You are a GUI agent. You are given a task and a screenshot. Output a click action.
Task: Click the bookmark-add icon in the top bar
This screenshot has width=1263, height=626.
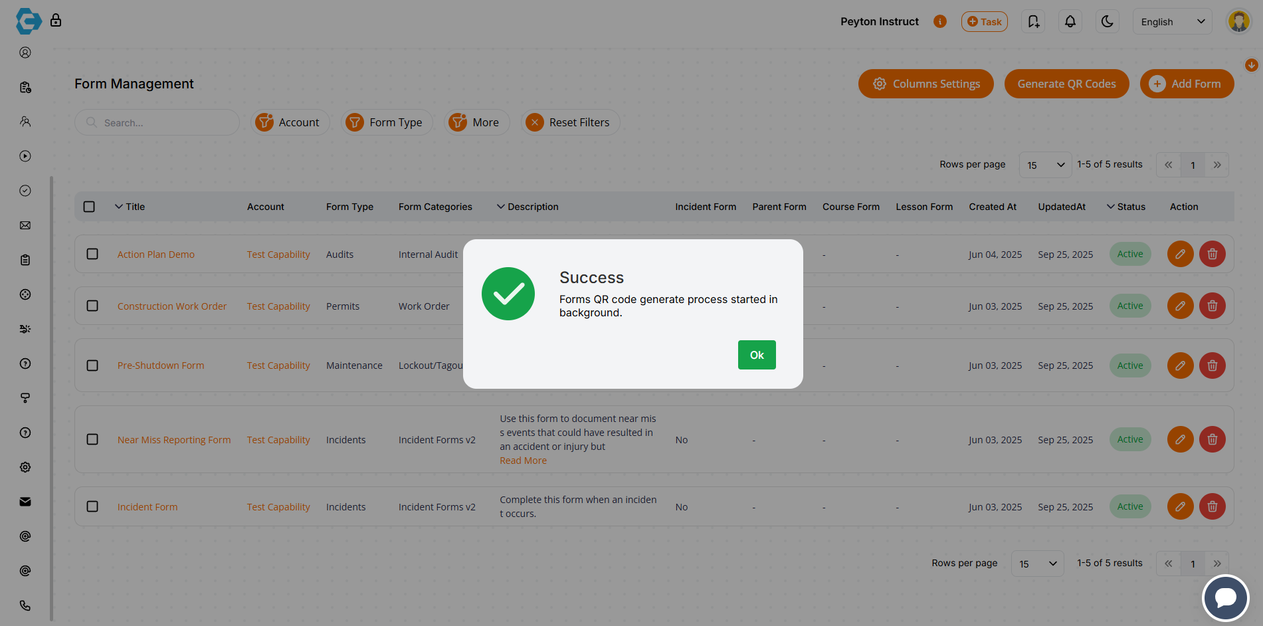click(1033, 21)
